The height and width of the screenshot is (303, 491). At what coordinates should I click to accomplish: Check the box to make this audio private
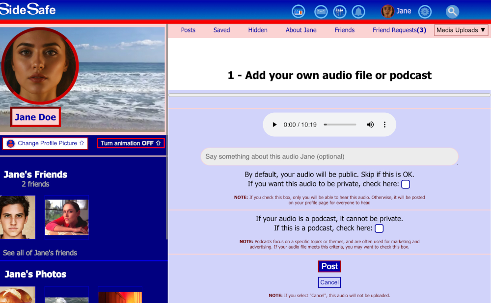coord(405,184)
